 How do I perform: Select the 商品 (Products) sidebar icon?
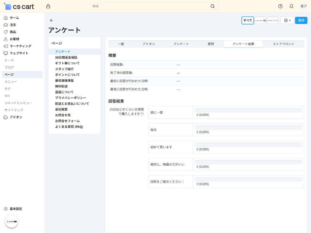(13, 32)
